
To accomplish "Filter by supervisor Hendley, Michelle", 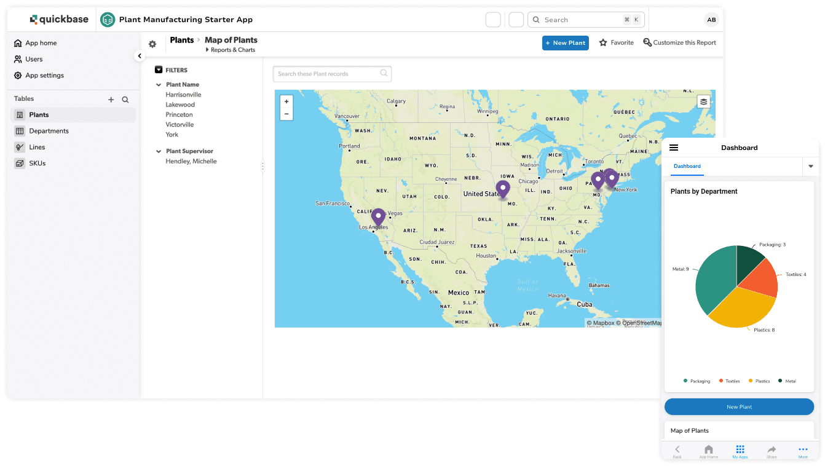I will (x=191, y=161).
